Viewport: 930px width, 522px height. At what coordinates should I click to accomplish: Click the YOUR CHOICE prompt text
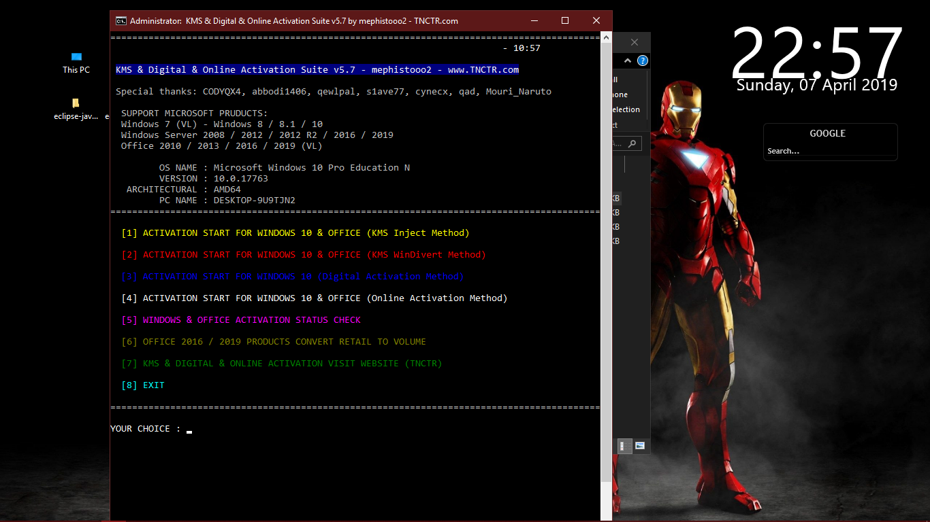146,429
